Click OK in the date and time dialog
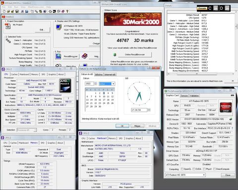238x190 pixels. point(122,126)
